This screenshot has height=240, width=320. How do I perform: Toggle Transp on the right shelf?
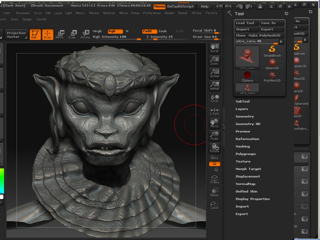tap(214, 191)
